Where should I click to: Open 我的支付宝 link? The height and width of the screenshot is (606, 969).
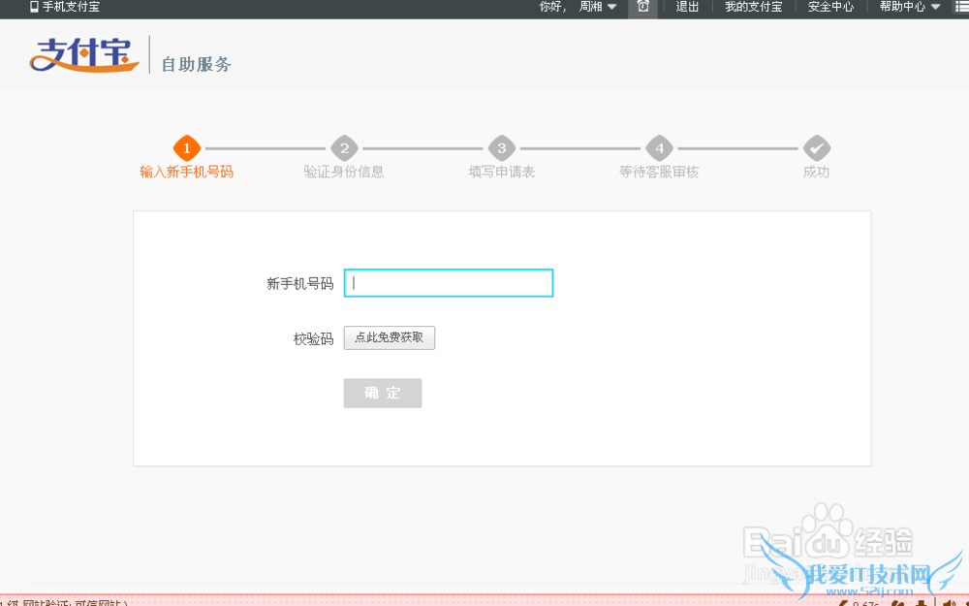tap(753, 7)
